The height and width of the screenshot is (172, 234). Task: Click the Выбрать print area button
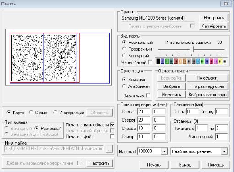point(172,86)
